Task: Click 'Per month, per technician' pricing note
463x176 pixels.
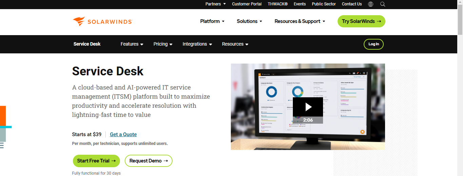Action: (x=120, y=144)
